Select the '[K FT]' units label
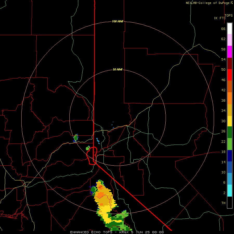This screenshot has height=234, width=234. [x=220, y=18]
